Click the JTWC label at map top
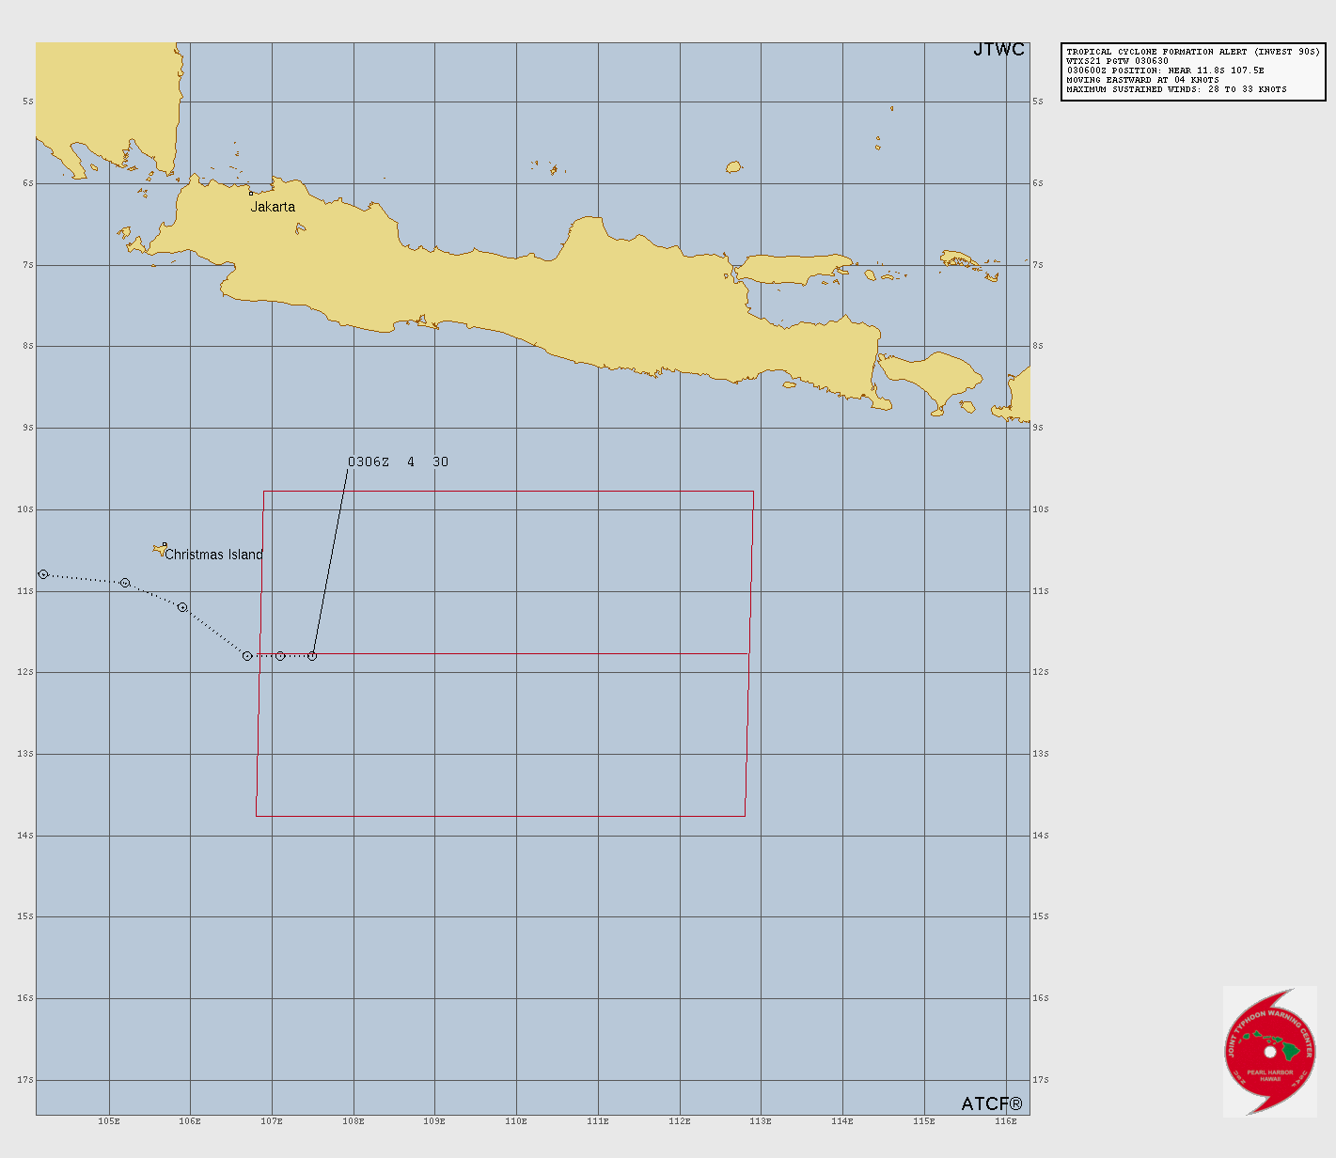Viewport: 1336px width, 1158px height. [998, 50]
